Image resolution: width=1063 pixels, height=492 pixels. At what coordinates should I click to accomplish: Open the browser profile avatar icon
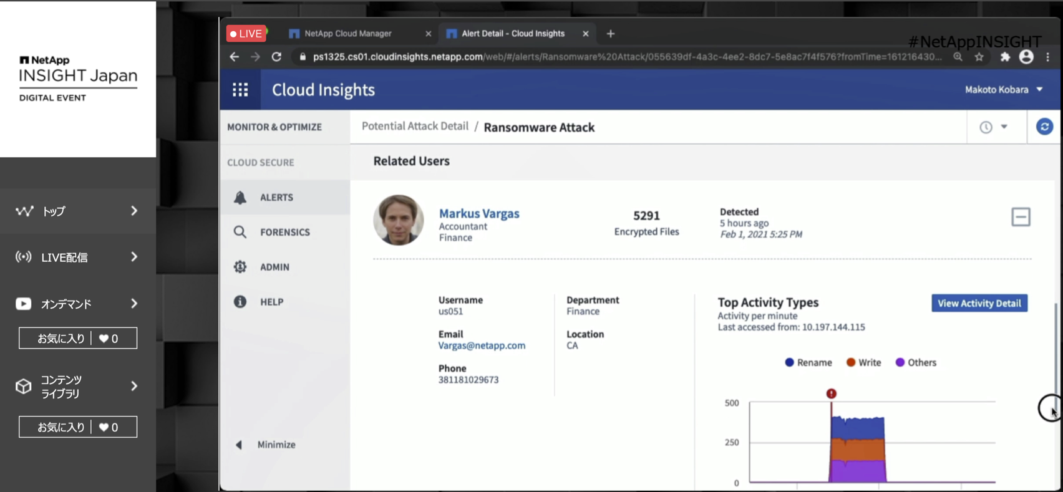click(1026, 57)
